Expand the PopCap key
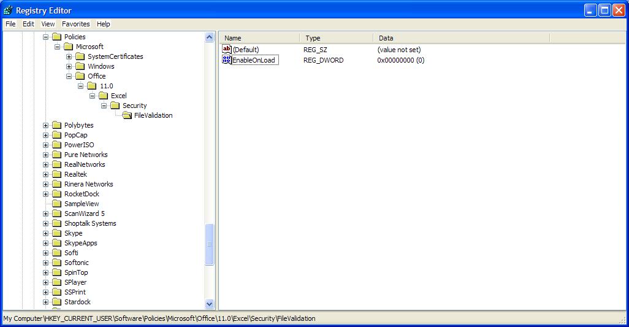Image resolution: width=629 pixels, height=327 pixels. point(46,135)
